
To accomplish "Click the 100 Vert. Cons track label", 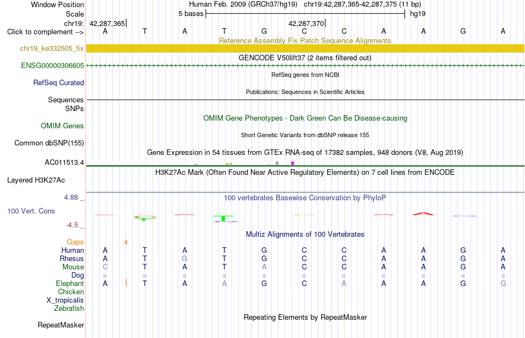I will point(31,211).
